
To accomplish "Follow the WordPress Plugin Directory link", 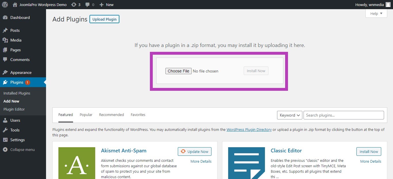I will (x=249, y=129).
